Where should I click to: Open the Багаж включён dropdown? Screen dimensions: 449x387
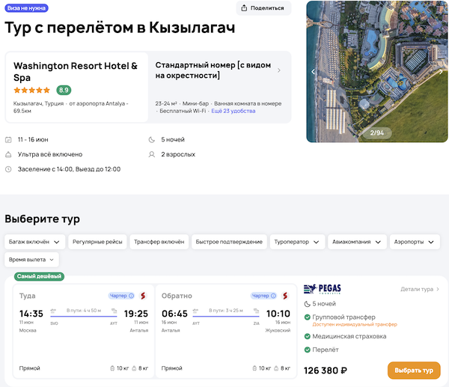(34, 242)
